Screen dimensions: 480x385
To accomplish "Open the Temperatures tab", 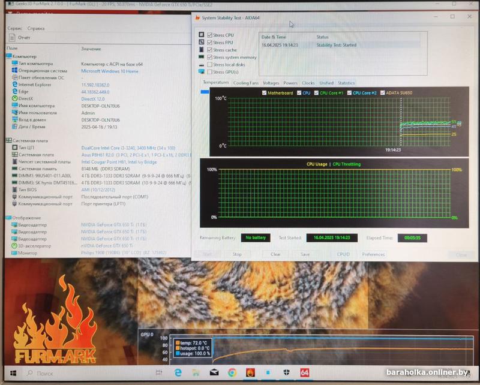I will pos(216,82).
